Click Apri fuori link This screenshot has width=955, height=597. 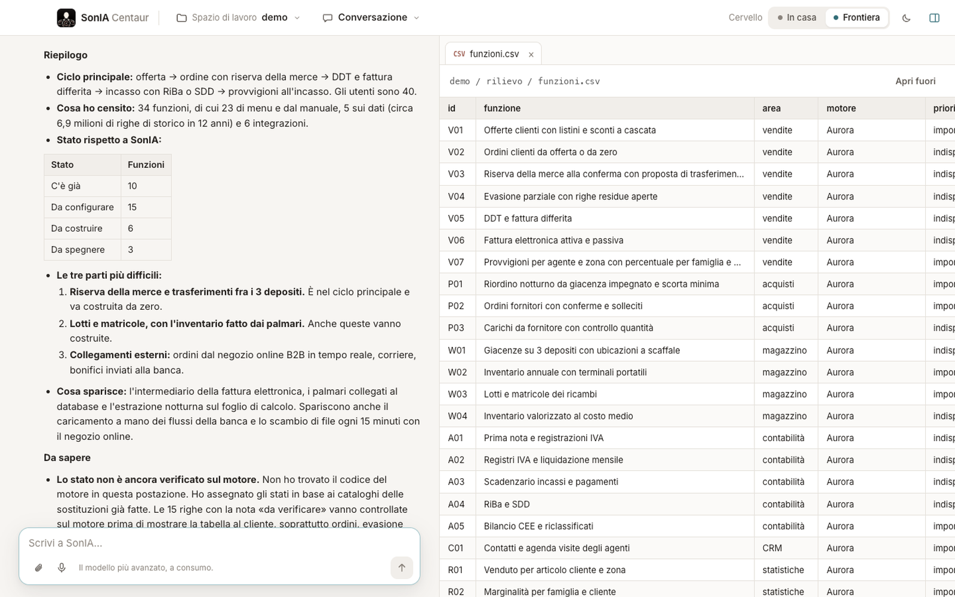(915, 81)
